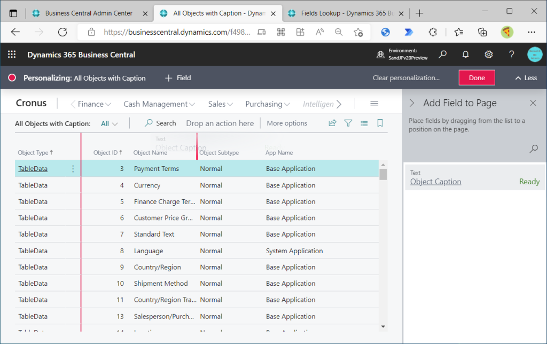The height and width of the screenshot is (344, 547).
Task: Click Object Subtype column header
Action: point(219,152)
